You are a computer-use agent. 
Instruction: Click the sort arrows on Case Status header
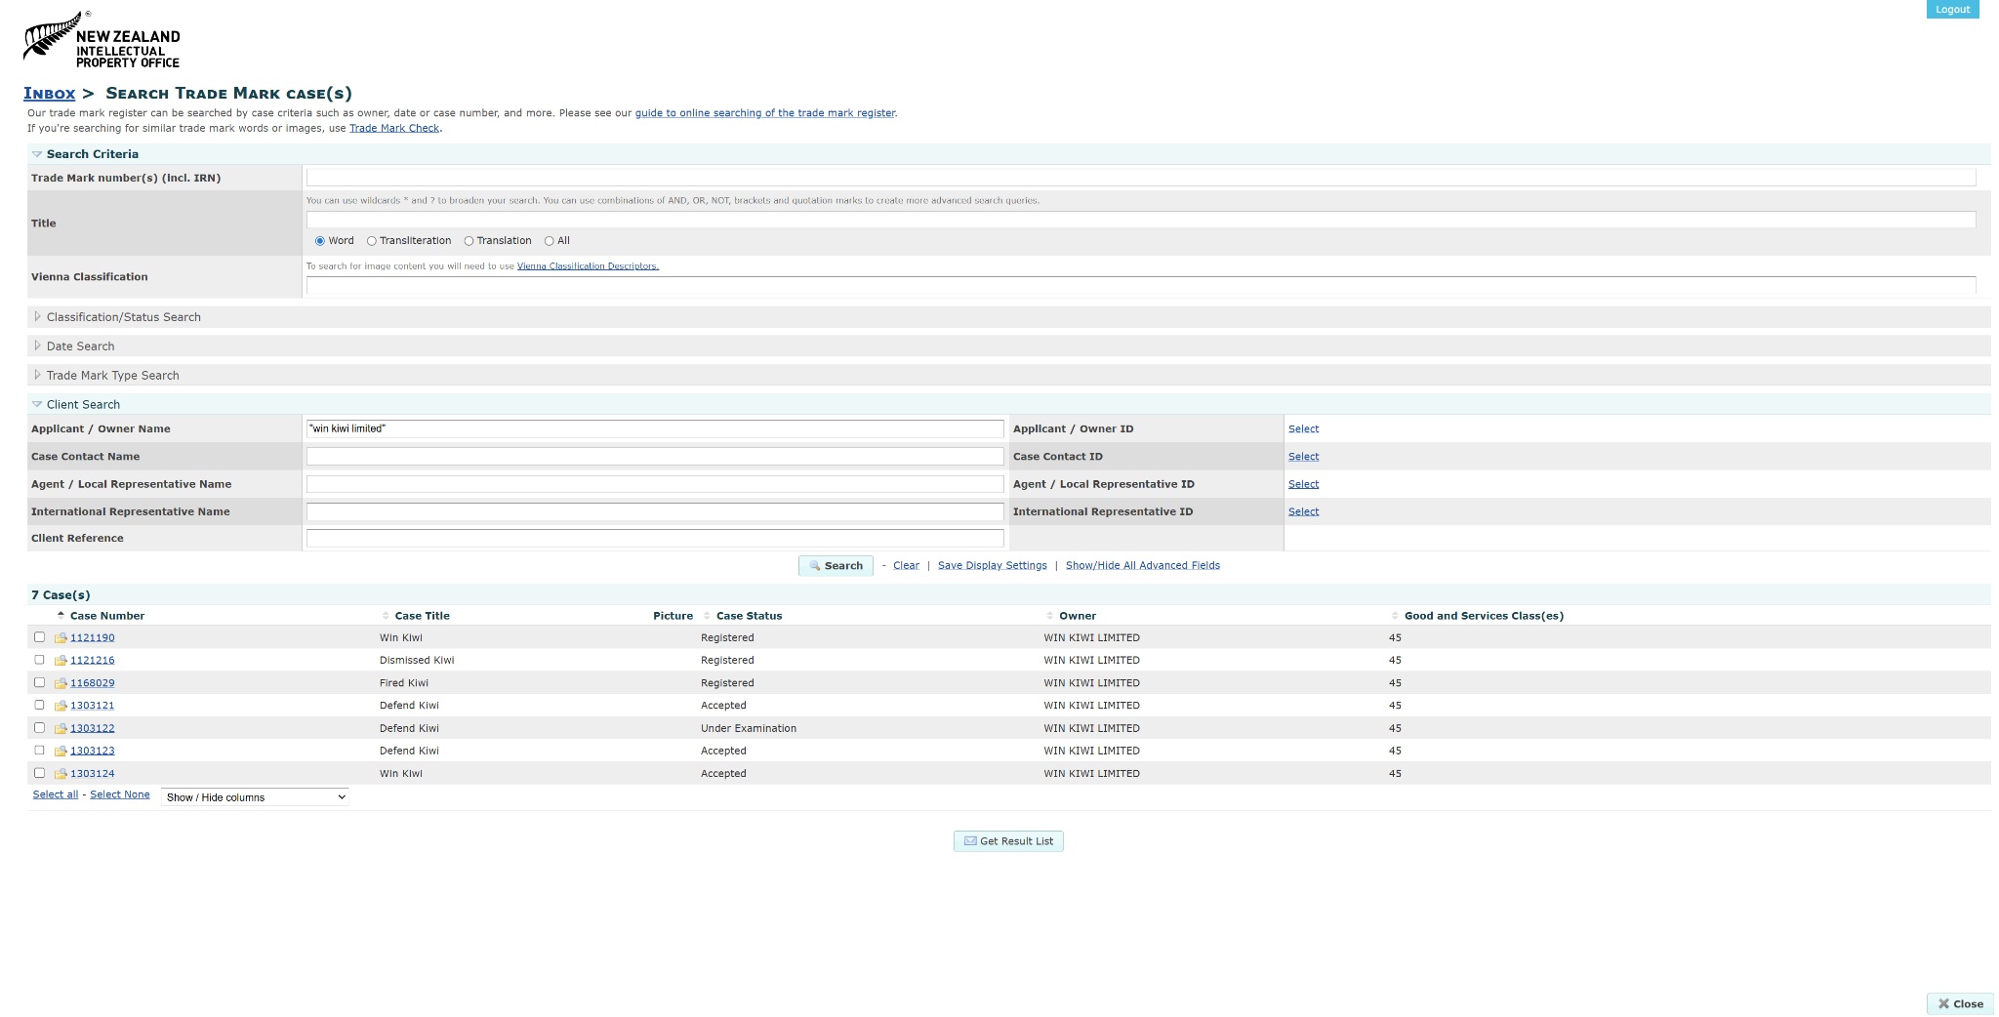pyautogui.click(x=707, y=616)
